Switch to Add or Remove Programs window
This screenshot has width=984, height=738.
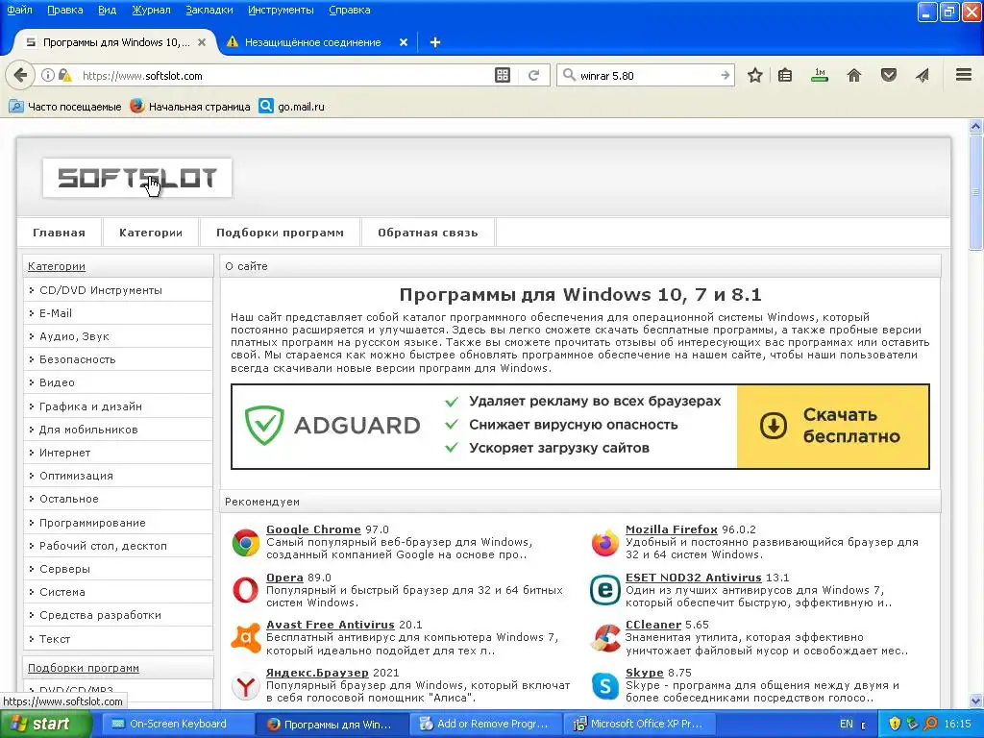click(x=484, y=724)
